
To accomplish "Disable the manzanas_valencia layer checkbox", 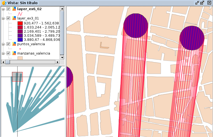I will [x=8, y=53].
